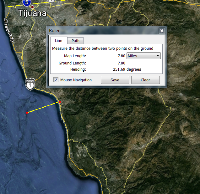200x194 pixels.
Task: Click the Interstate 5 shield icon
Action: coord(26,3)
